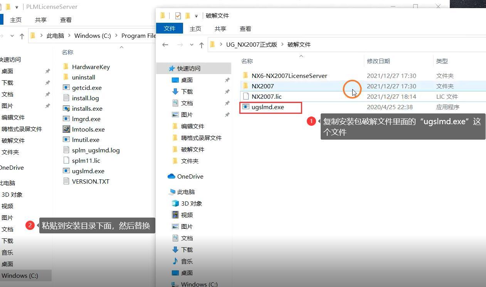This screenshot has height=287, width=486.
Task: Unpin 图片 from quick access
Action: coord(227,115)
